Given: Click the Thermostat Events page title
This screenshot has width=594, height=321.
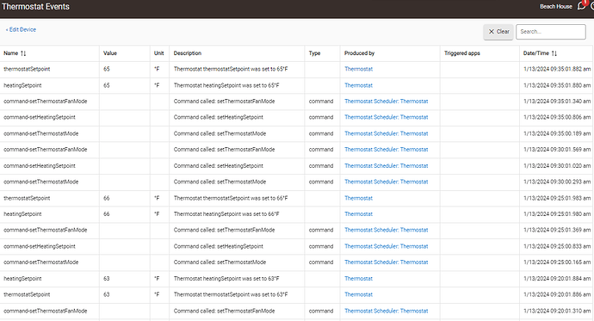Looking at the screenshot, I should [35, 6].
